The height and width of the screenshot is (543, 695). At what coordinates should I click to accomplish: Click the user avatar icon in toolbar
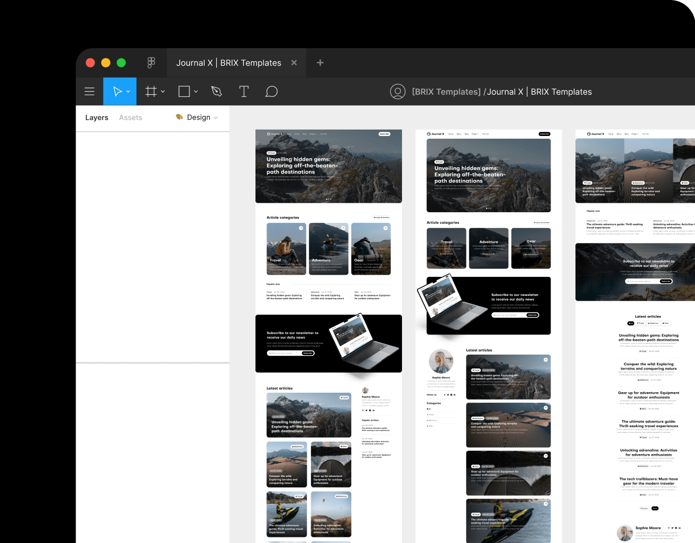click(398, 92)
